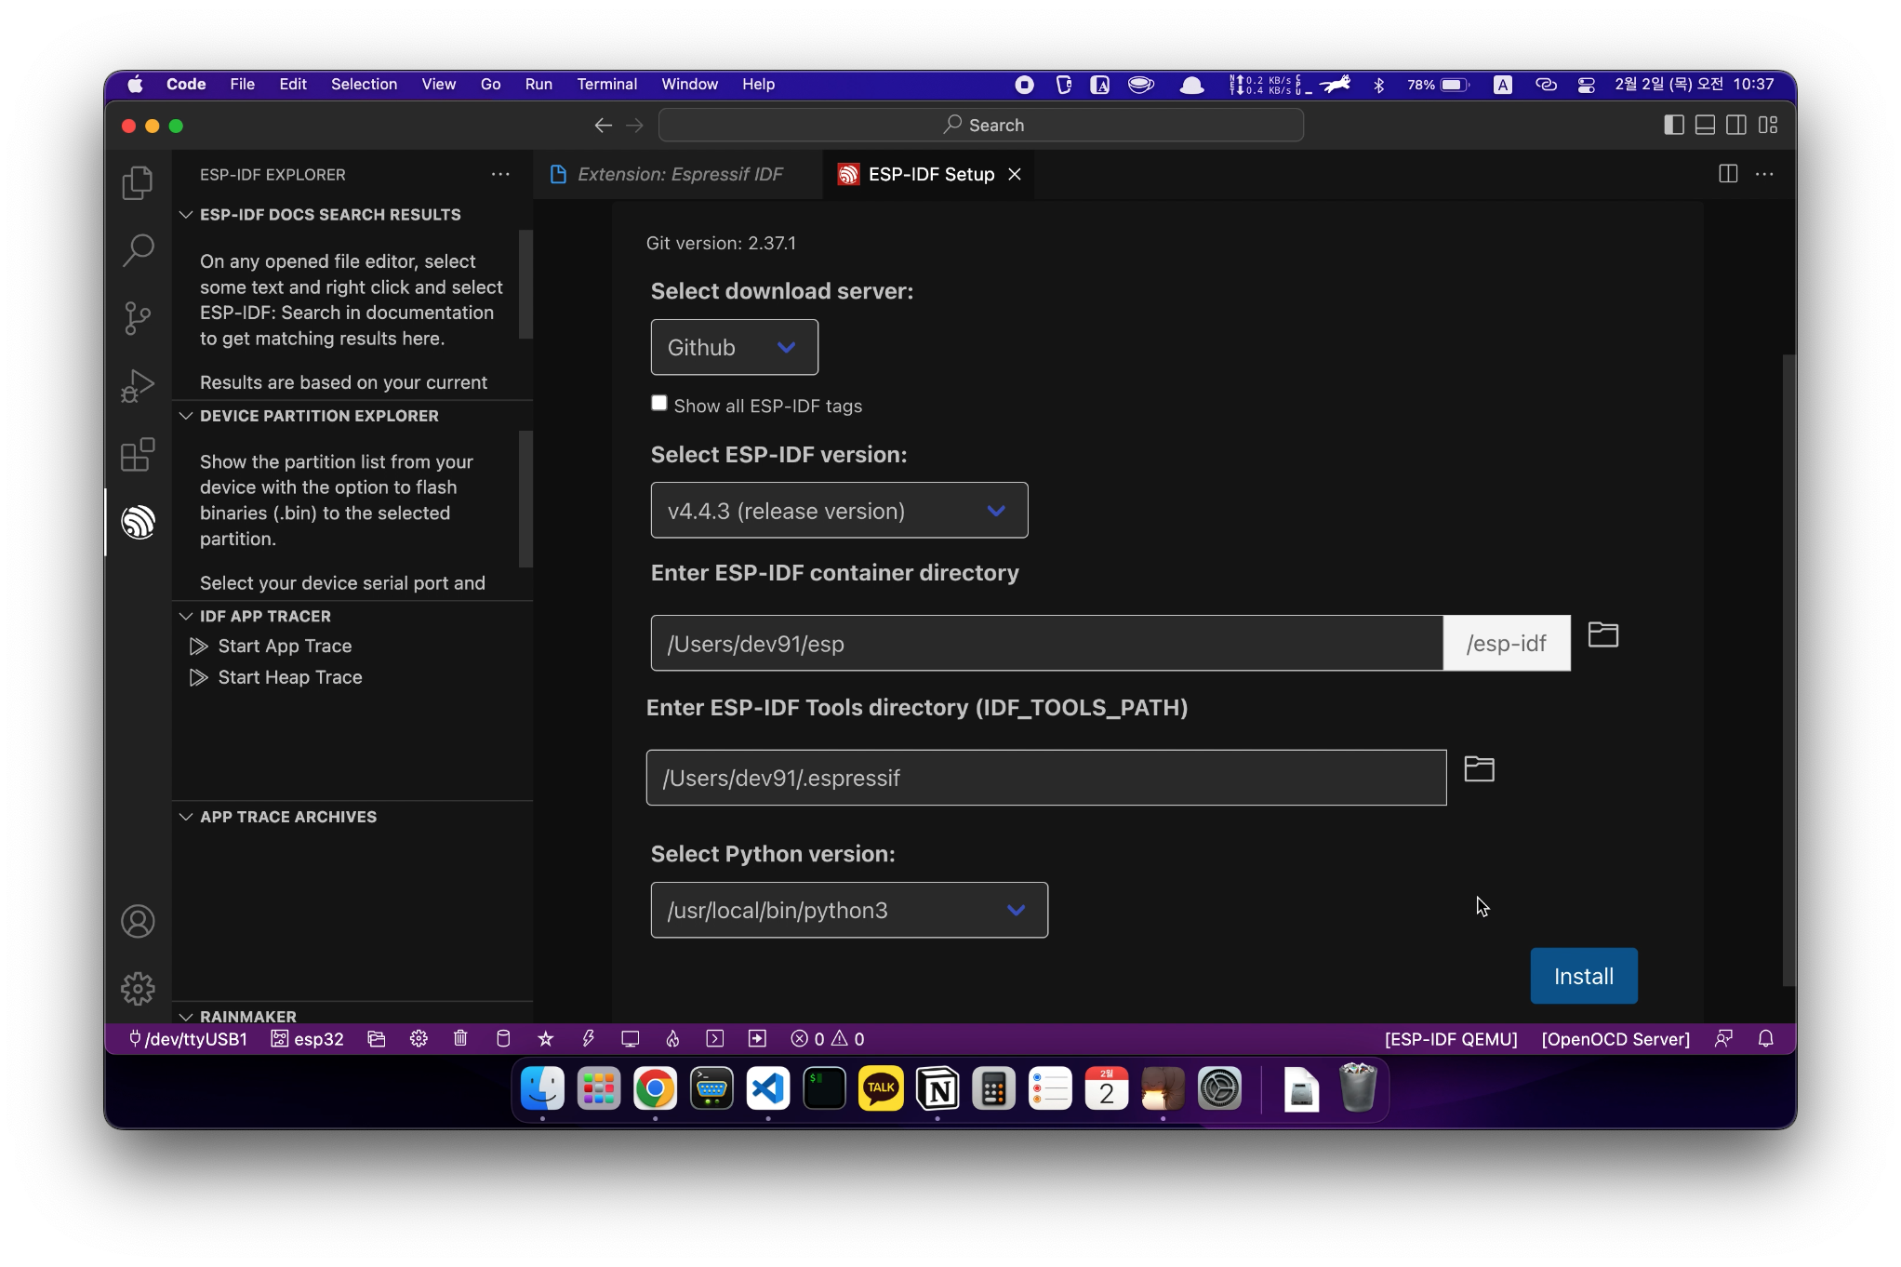
Task: Open the Terminal menu
Action: point(606,85)
